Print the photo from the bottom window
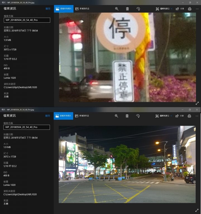 189,116
